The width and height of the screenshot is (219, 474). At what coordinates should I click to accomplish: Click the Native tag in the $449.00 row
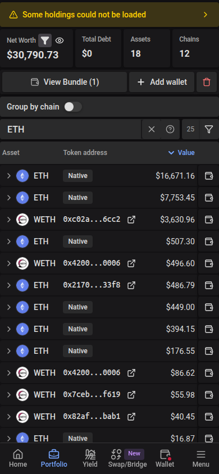click(77, 307)
